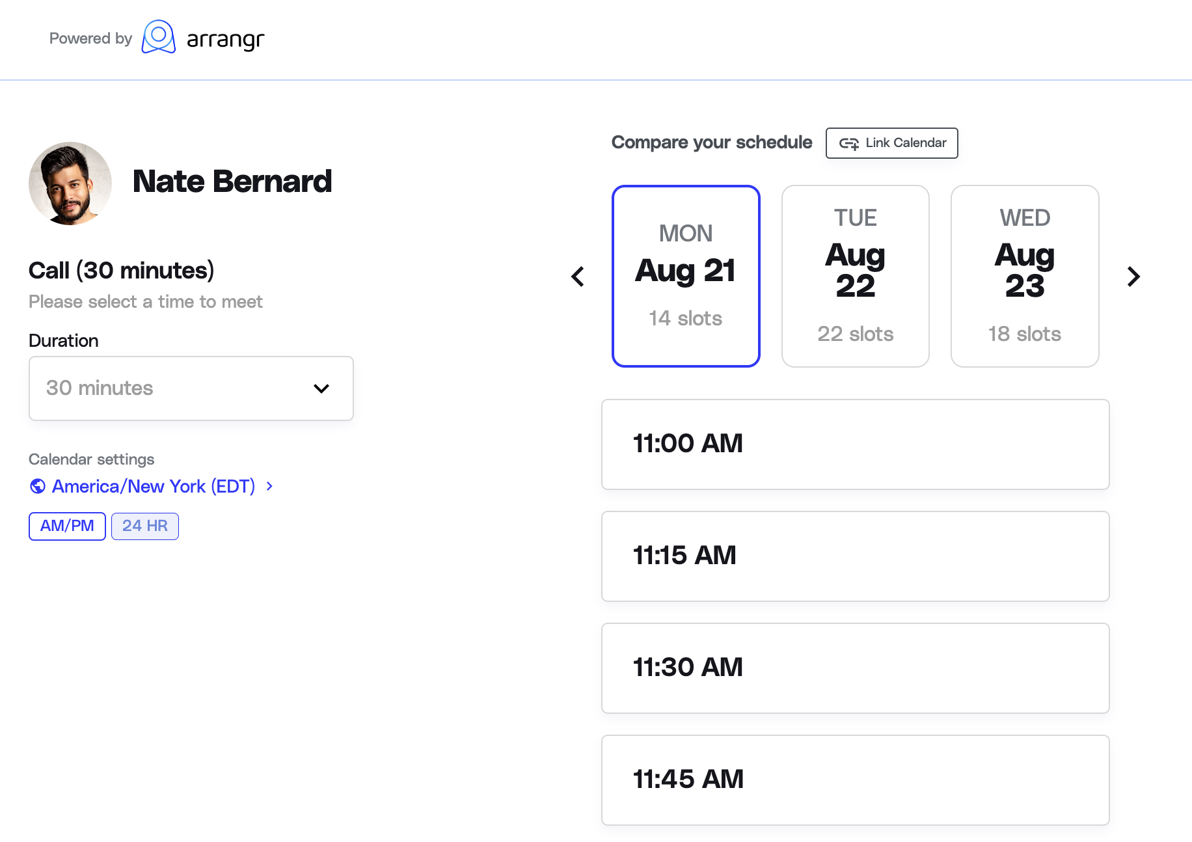This screenshot has width=1192, height=842.
Task: Expand timezone options chevron after EDT
Action: point(269,486)
